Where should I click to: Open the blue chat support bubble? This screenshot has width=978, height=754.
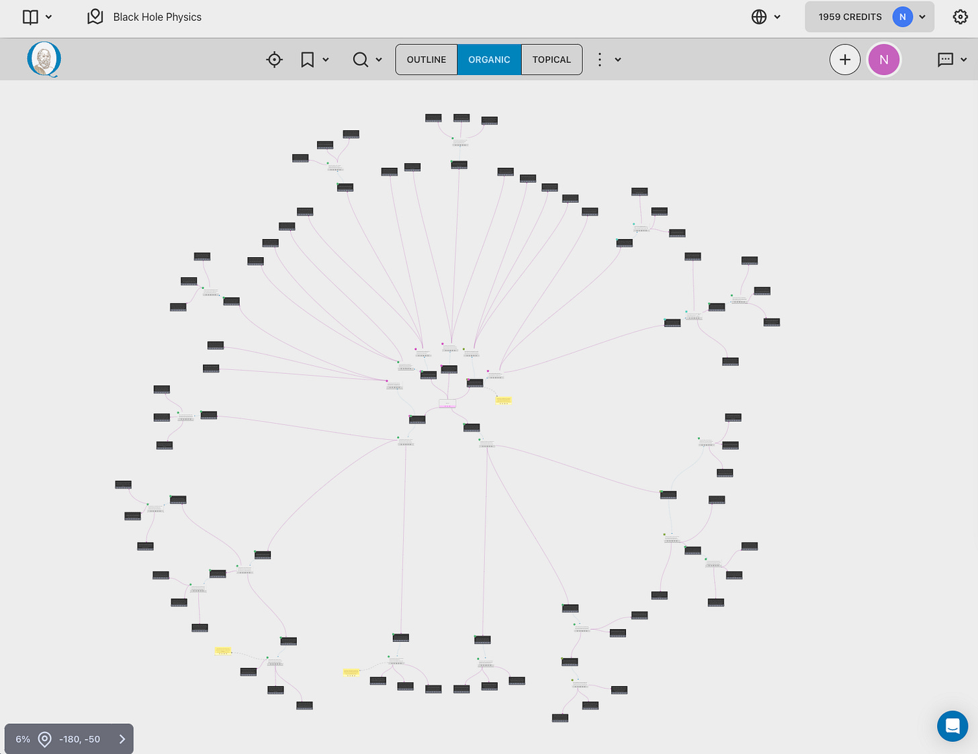[952, 726]
